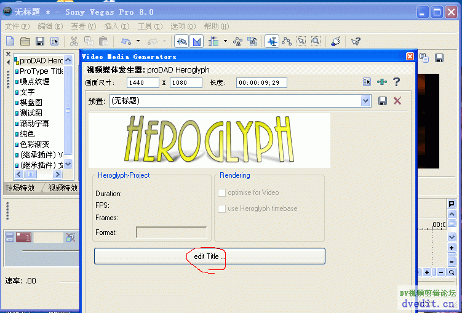Image resolution: width=462 pixels, height=313 pixels.
Task: Open 选项(O) menu
Action: (183, 26)
